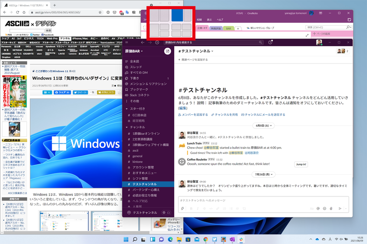
Task: Apply bold in Slack message composer
Action: tap(191, 208)
